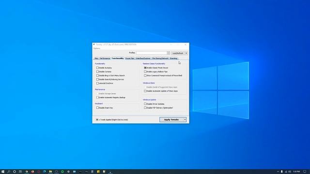310x174 pixels.
Task: Toggle Disable Cortana checkbox
Action: 97,72
